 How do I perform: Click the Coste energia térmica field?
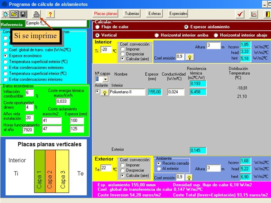63,101
